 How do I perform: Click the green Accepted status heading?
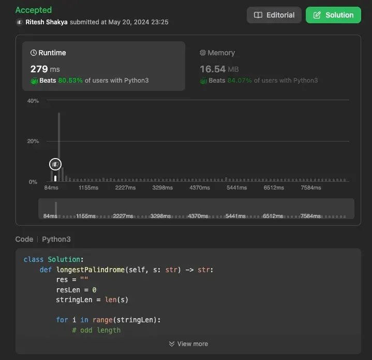[x=34, y=10]
